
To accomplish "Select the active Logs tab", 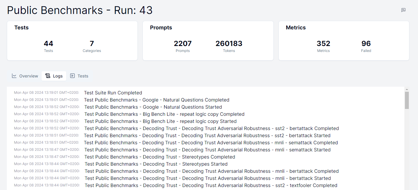I will 54,76.
